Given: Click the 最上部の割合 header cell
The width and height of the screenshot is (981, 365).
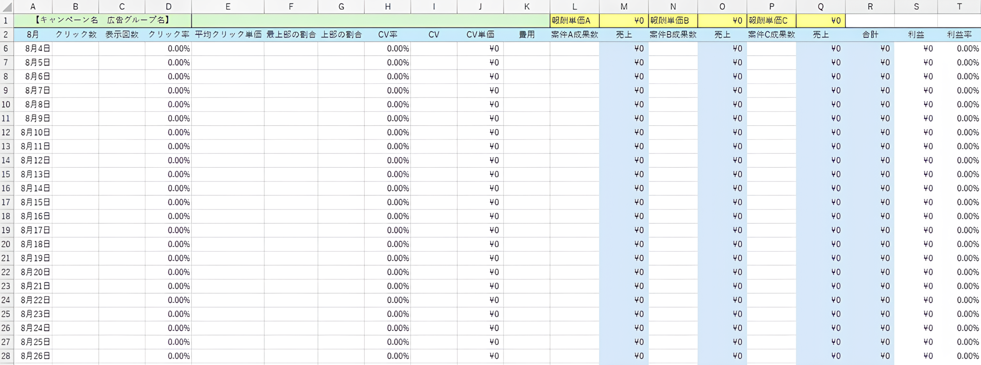Looking at the screenshot, I should [x=291, y=34].
